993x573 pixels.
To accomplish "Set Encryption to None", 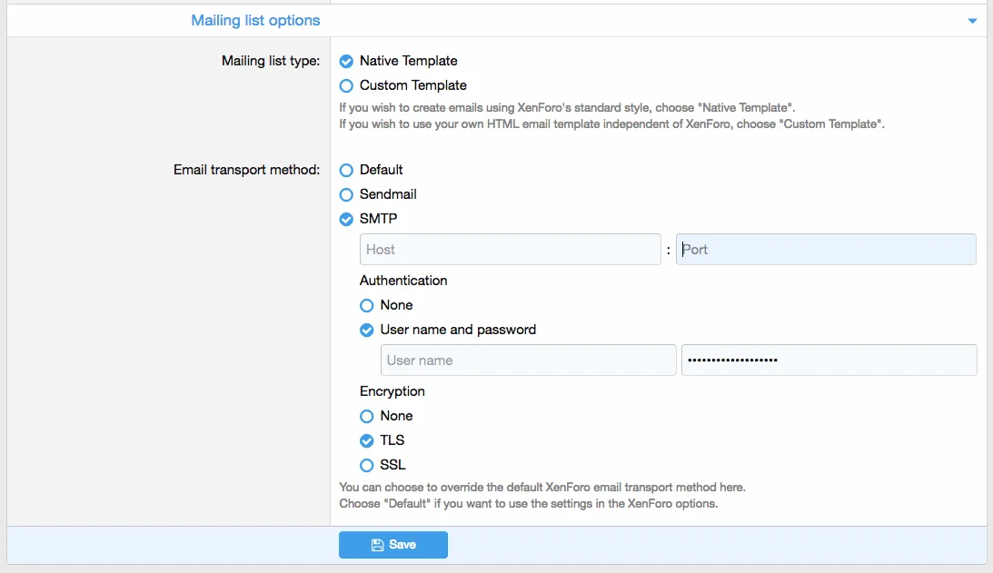I will tap(367, 417).
